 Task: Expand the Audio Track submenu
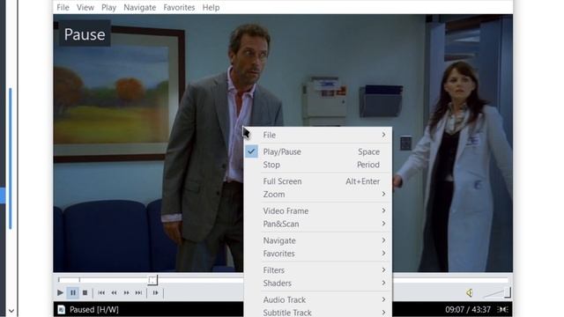click(318, 299)
